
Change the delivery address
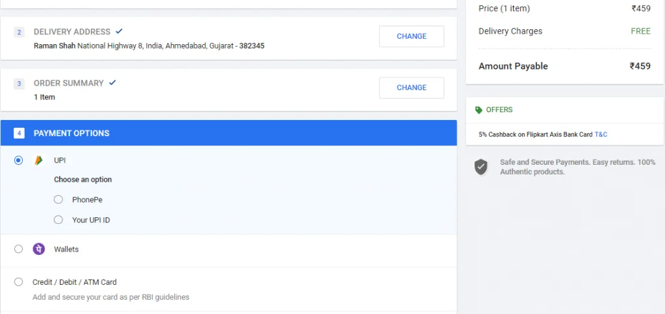click(x=411, y=36)
